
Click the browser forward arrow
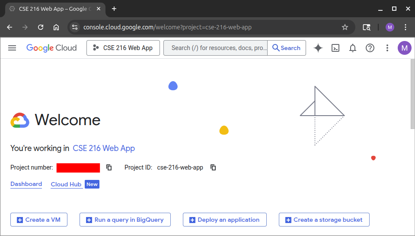coord(25,27)
